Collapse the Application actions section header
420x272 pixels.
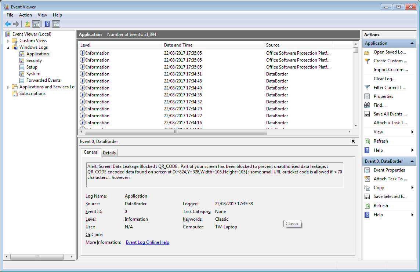(x=413, y=43)
